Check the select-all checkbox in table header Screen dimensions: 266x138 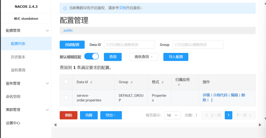pyautogui.click(x=66, y=82)
